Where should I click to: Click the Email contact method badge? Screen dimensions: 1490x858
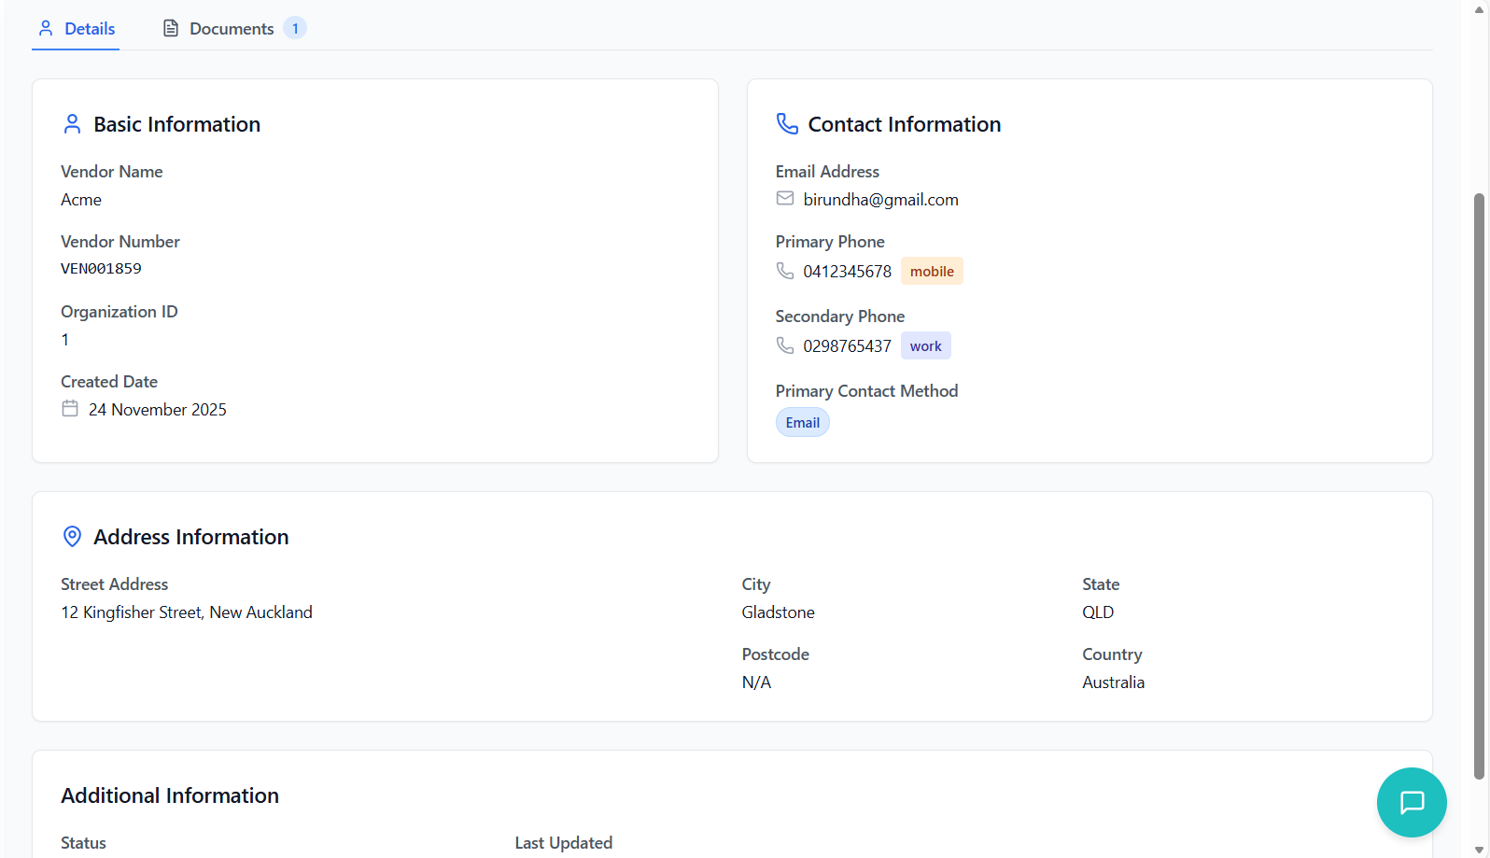pyautogui.click(x=803, y=422)
